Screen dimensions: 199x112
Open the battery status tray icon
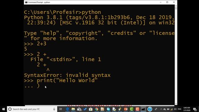click(x=168, y=109)
